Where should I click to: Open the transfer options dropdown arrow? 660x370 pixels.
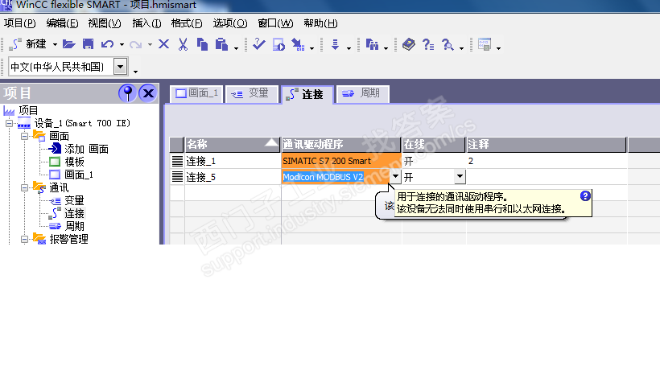click(312, 48)
